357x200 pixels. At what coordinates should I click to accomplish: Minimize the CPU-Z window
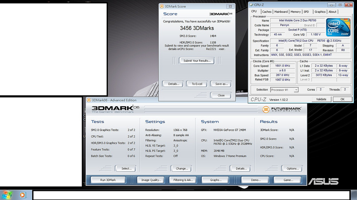pos(331,5)
